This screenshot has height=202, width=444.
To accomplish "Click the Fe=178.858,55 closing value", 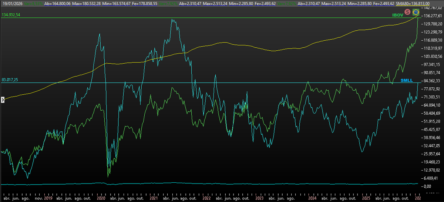I will [144, 3].
